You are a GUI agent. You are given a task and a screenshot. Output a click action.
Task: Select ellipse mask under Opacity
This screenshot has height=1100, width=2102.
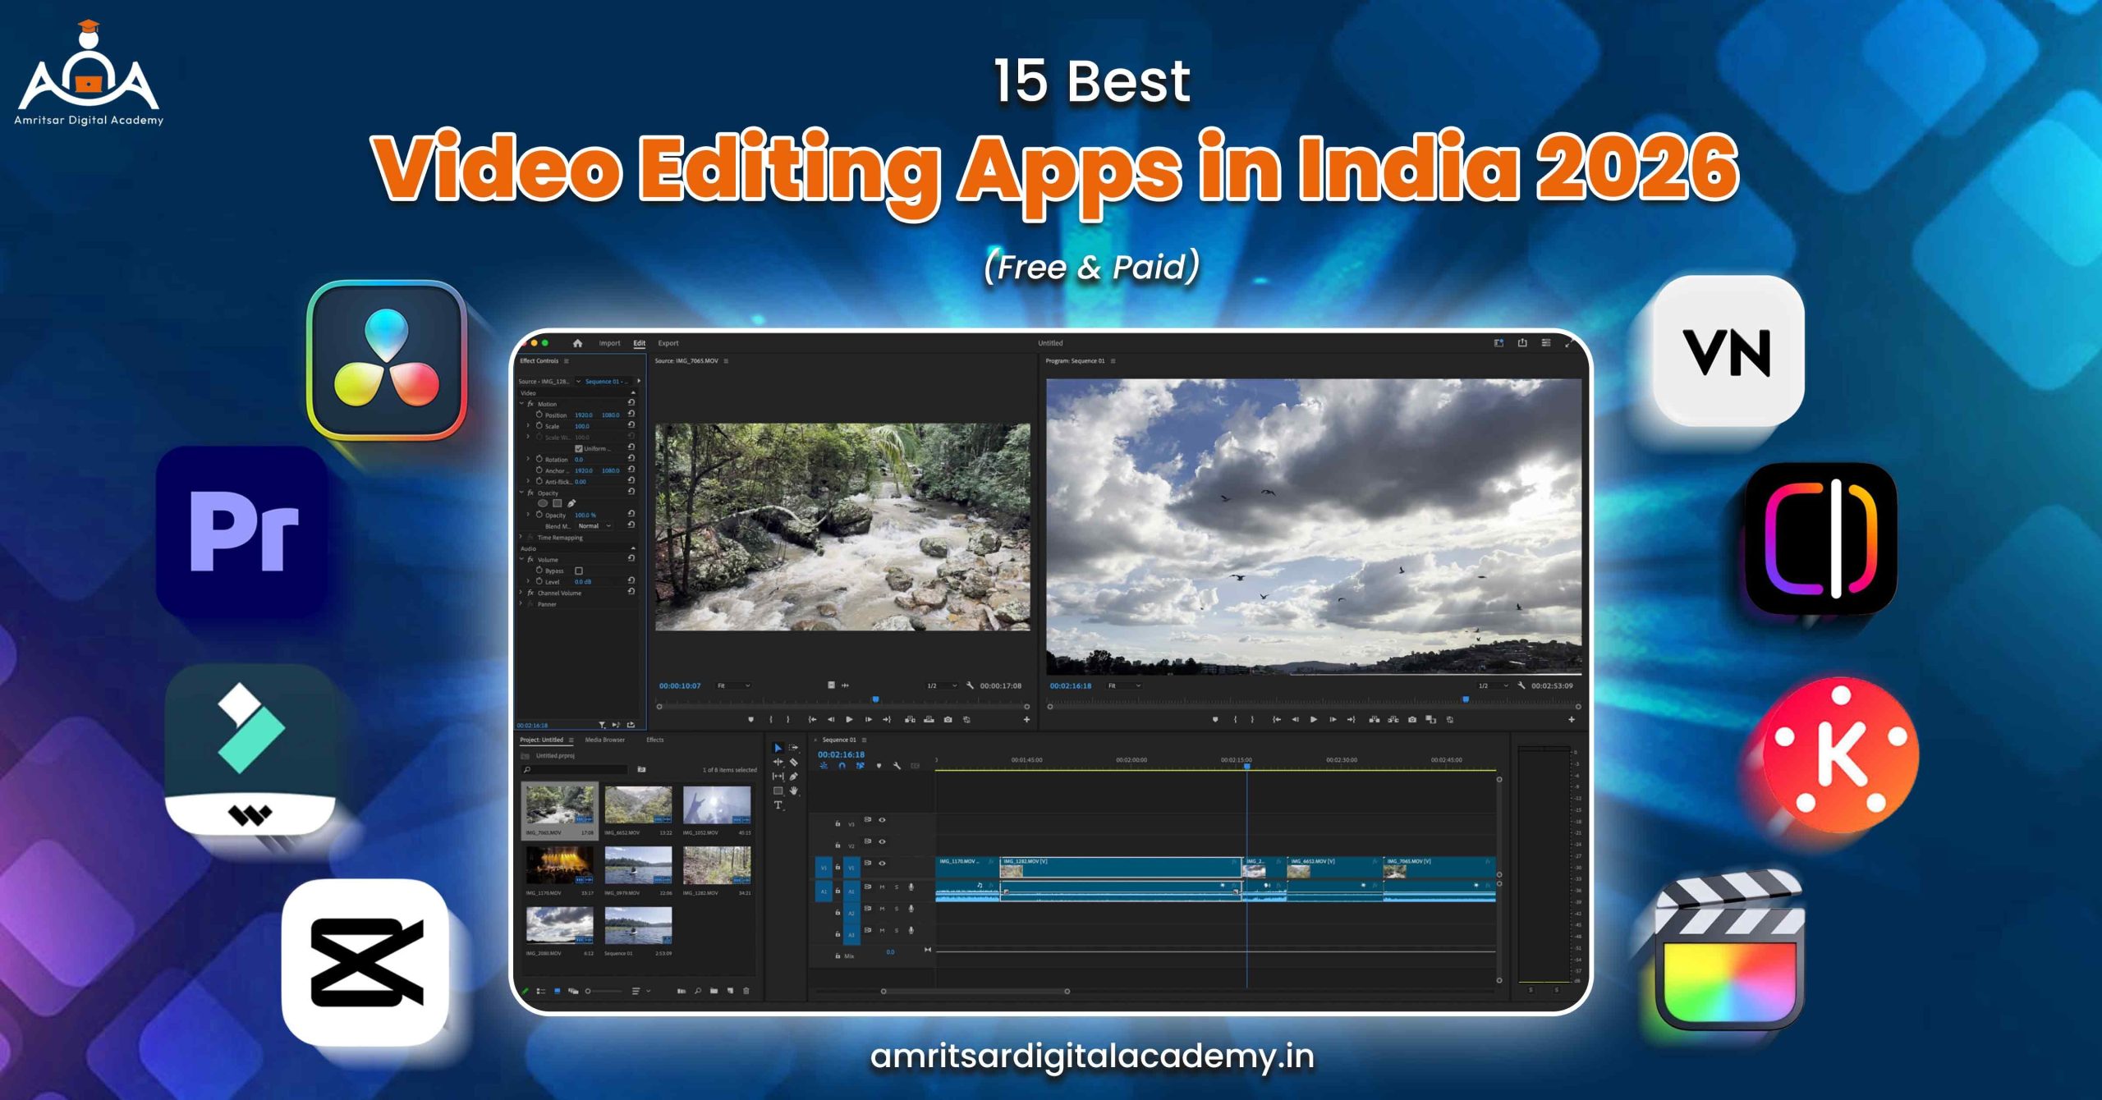point(542,503)
